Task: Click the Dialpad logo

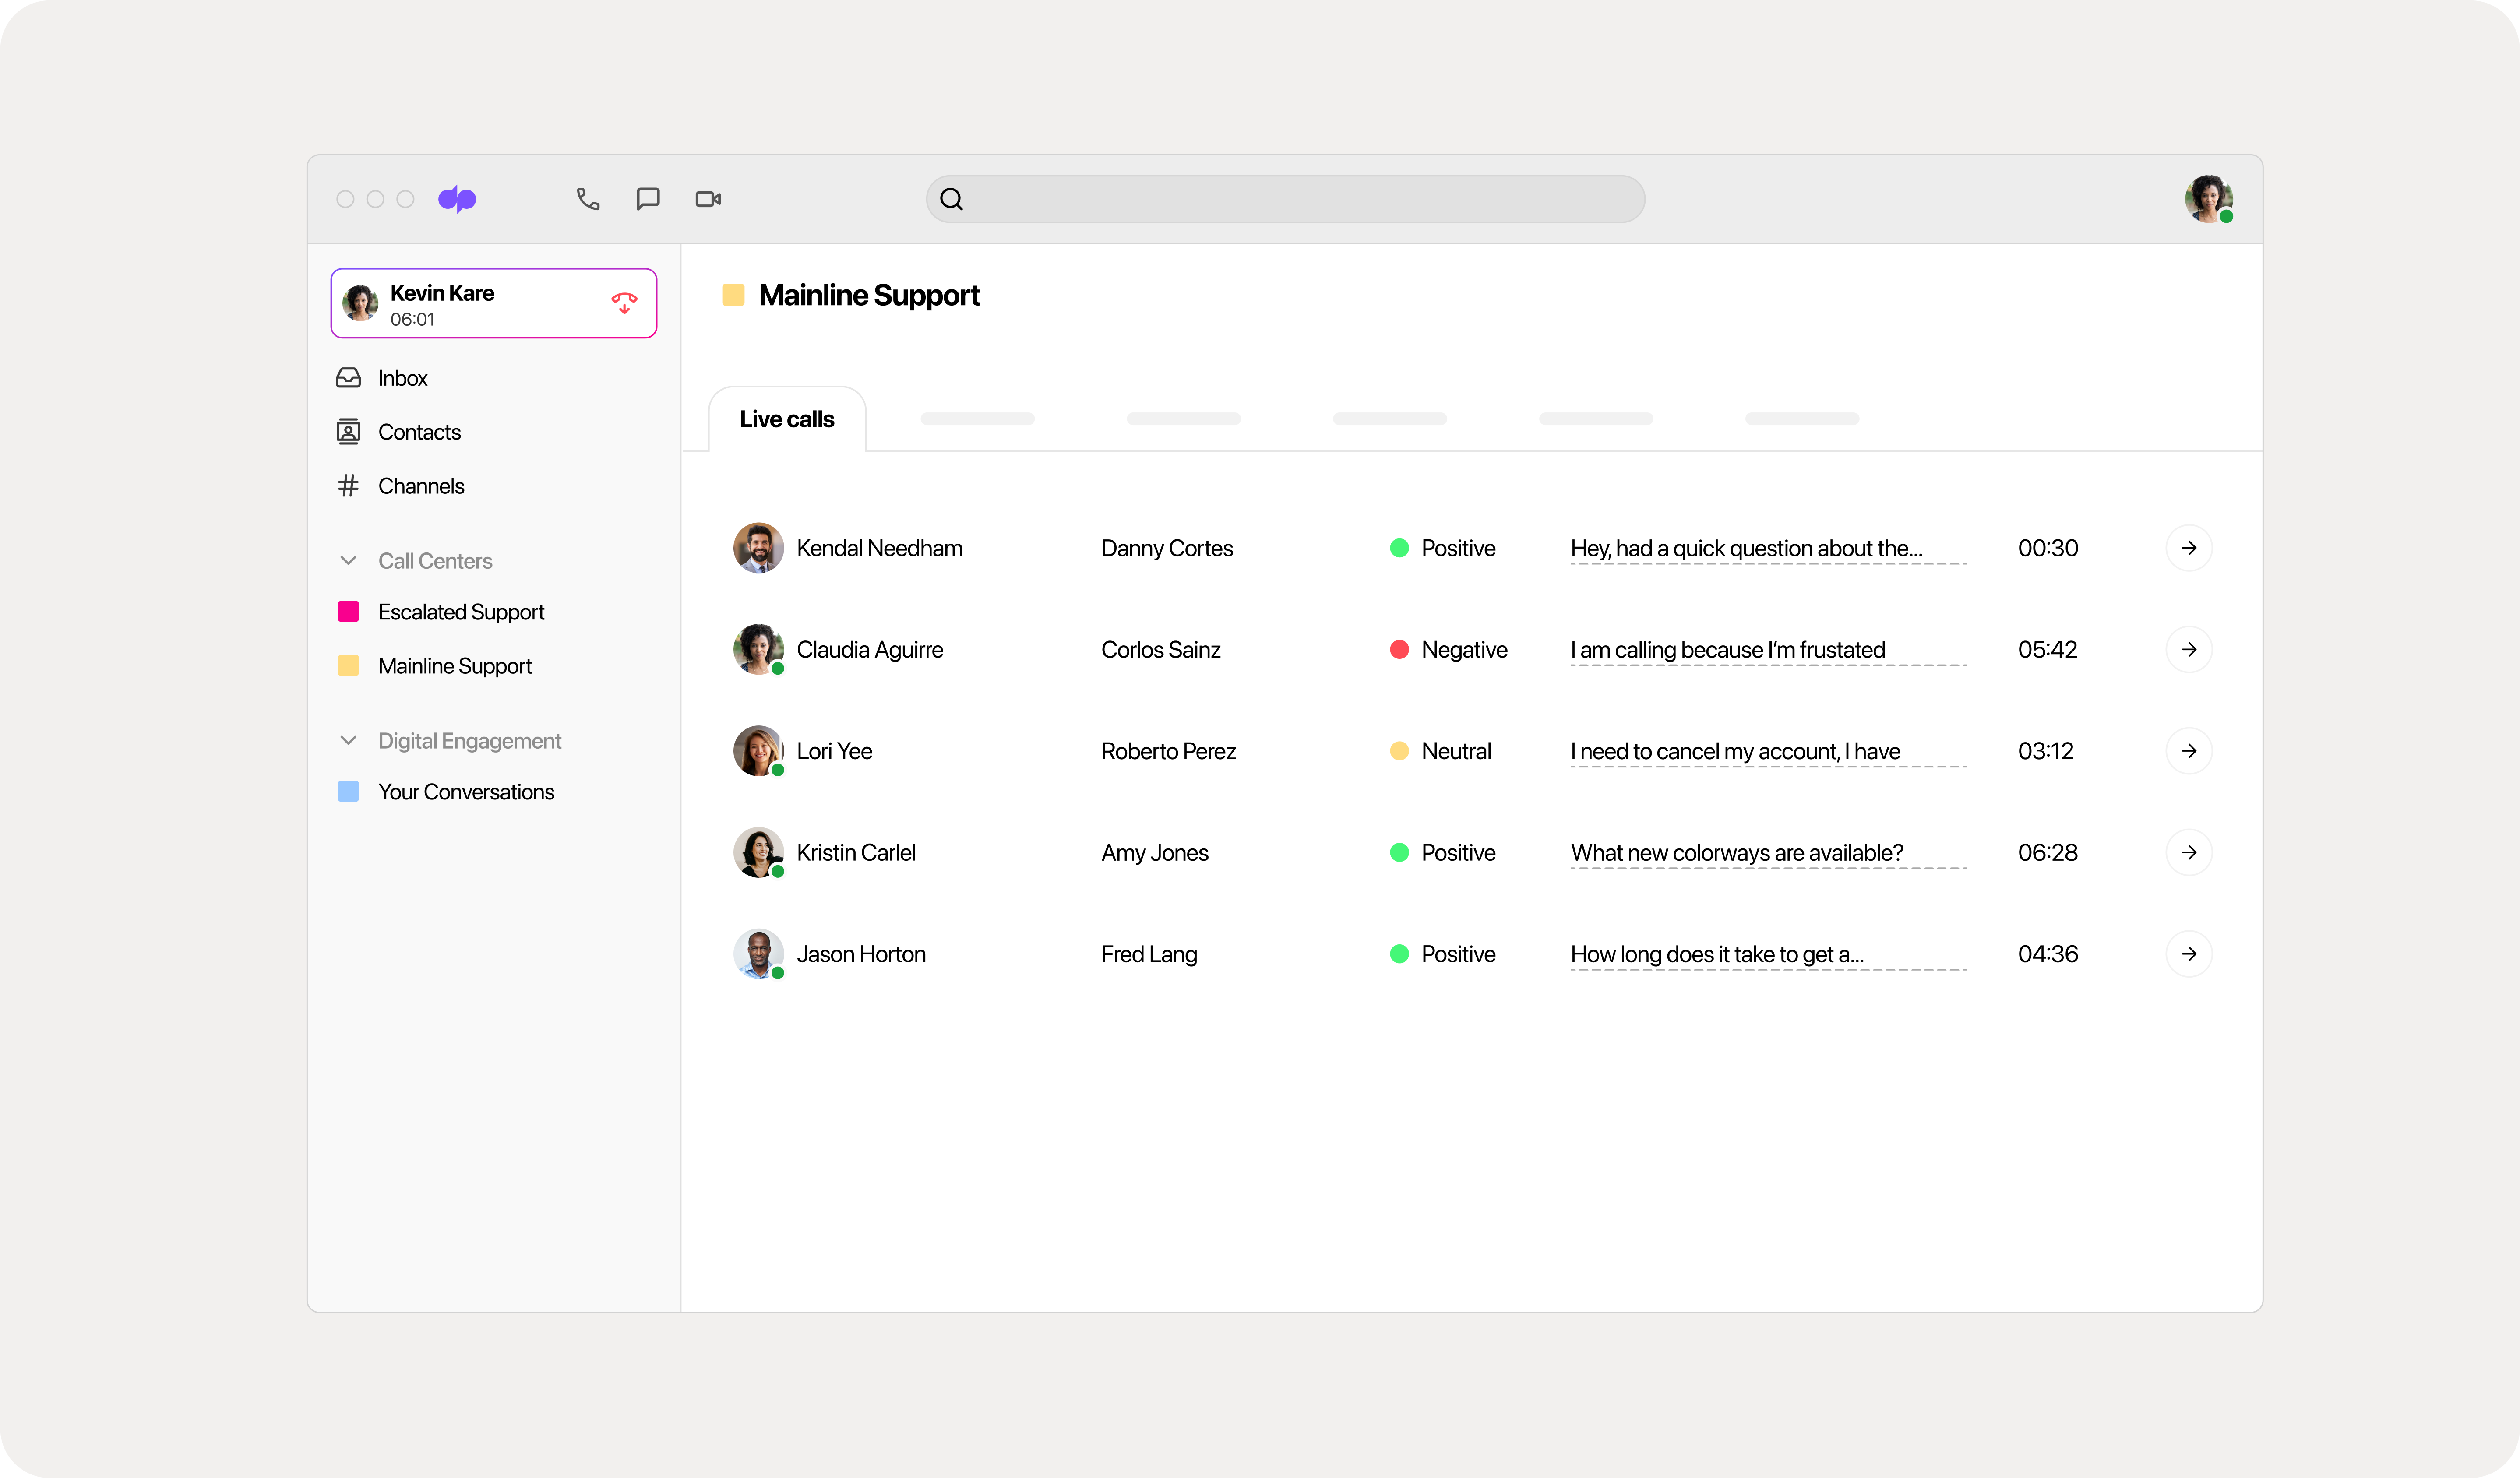Action: [x=458, y=199]
